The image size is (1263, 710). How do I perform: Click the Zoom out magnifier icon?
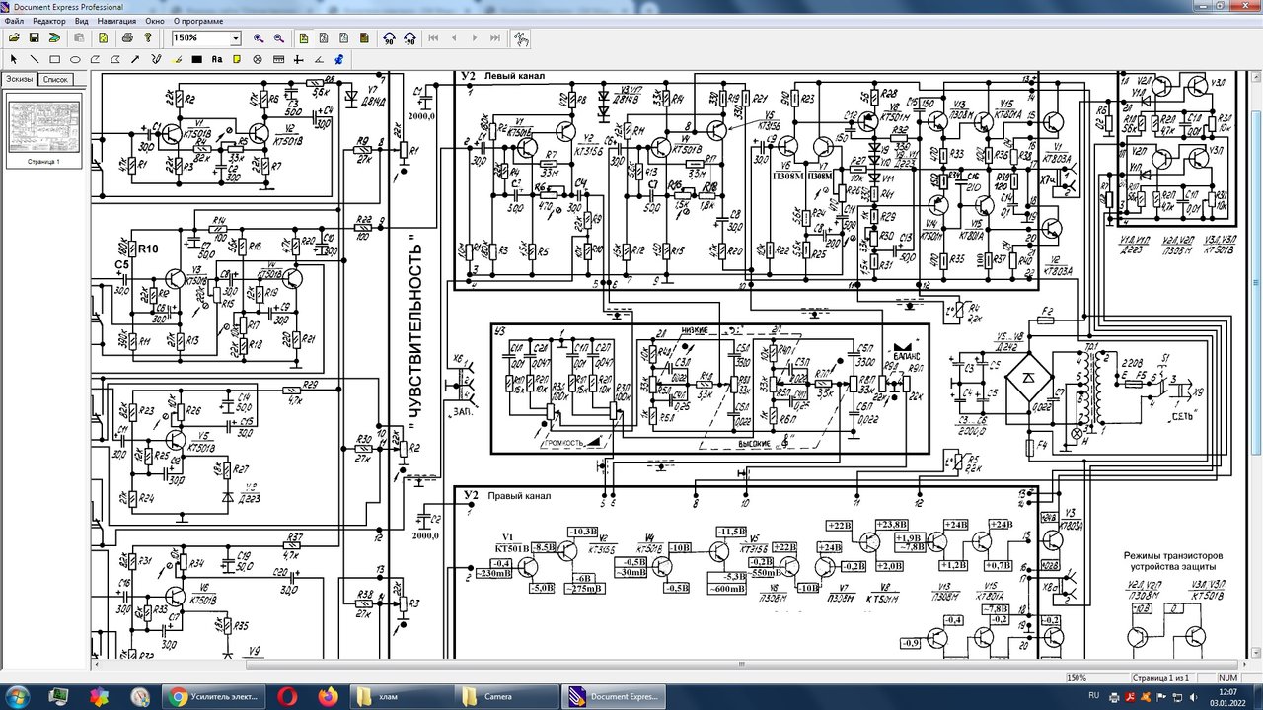tap(279, 37)
